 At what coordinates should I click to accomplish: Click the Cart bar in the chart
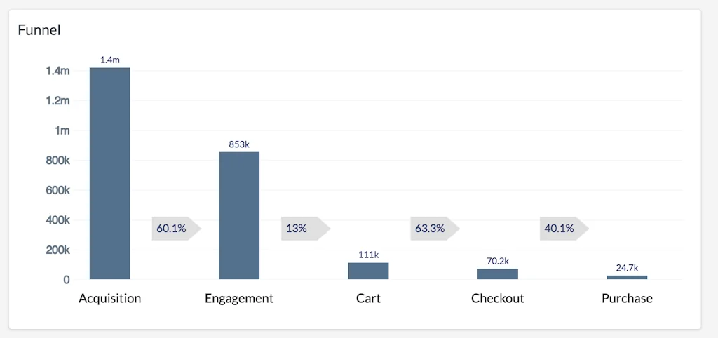coord(368,271)
